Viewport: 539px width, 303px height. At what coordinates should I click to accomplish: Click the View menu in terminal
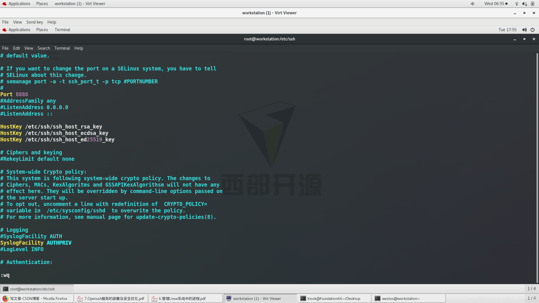pyautogui.click(x=28, y=48)
